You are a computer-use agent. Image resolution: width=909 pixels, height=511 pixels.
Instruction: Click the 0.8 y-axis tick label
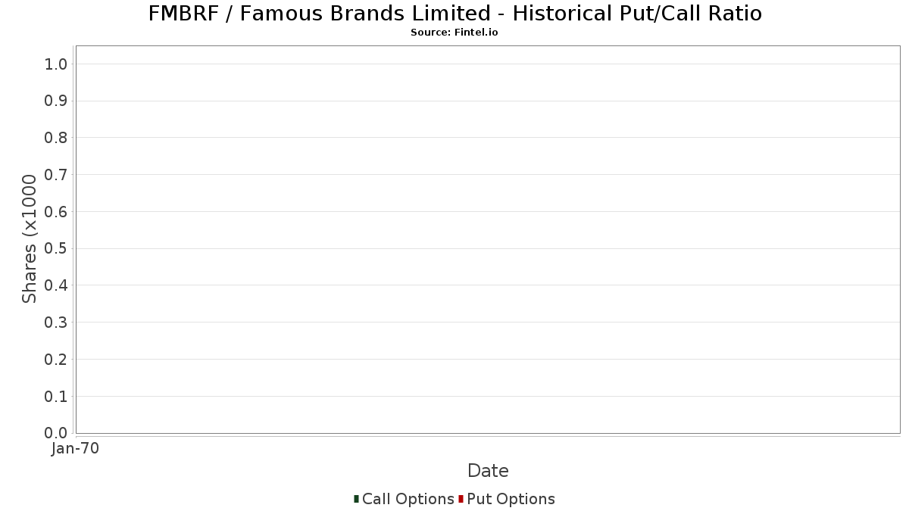56,138
